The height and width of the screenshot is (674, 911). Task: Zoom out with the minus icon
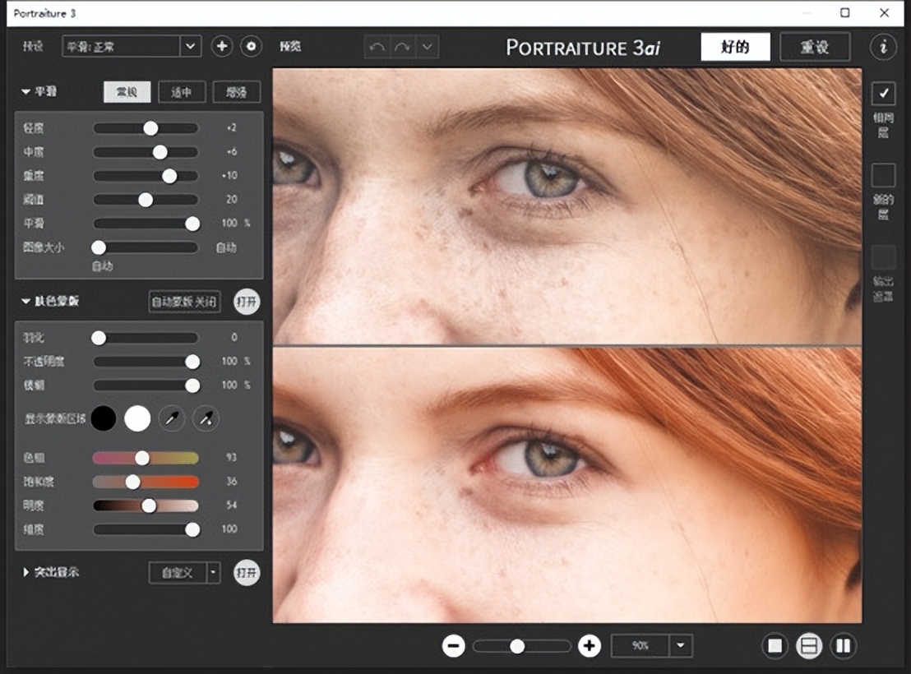click(x=453, y=646)
